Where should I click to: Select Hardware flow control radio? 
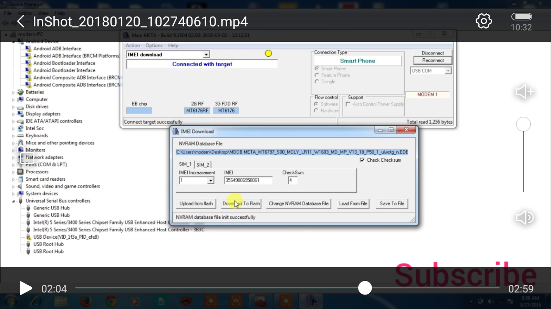point(316,111)
